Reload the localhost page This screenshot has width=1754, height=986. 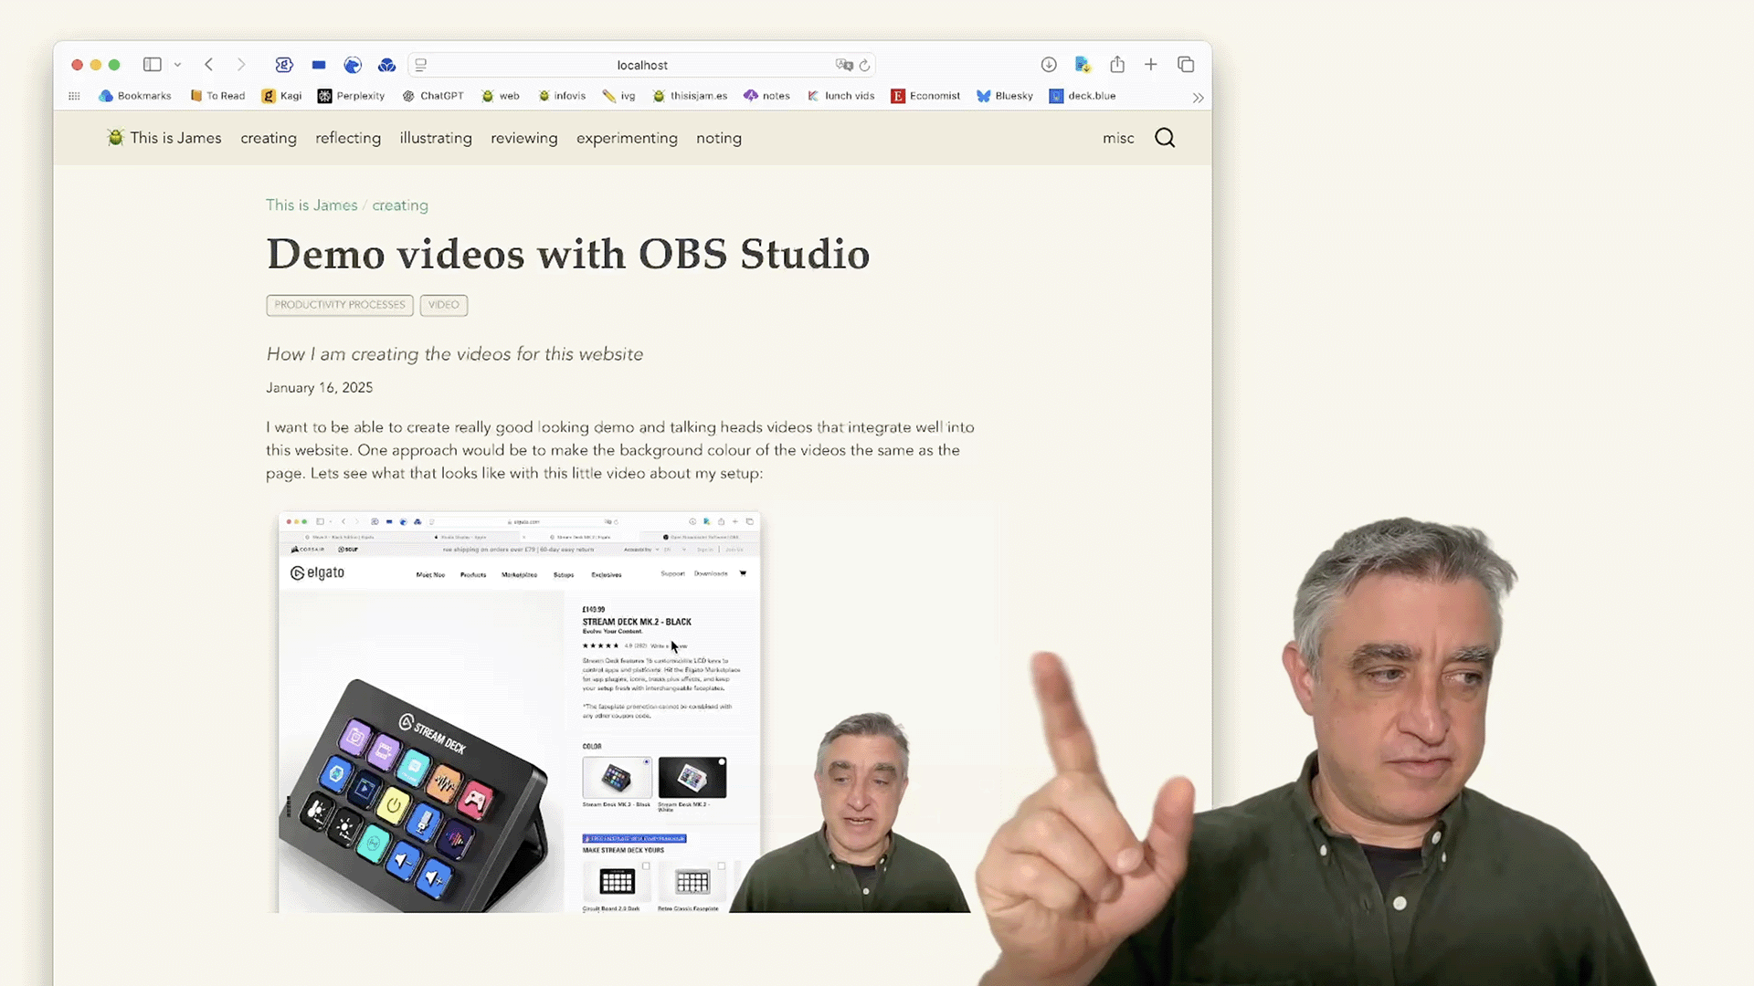pos(864,65)
